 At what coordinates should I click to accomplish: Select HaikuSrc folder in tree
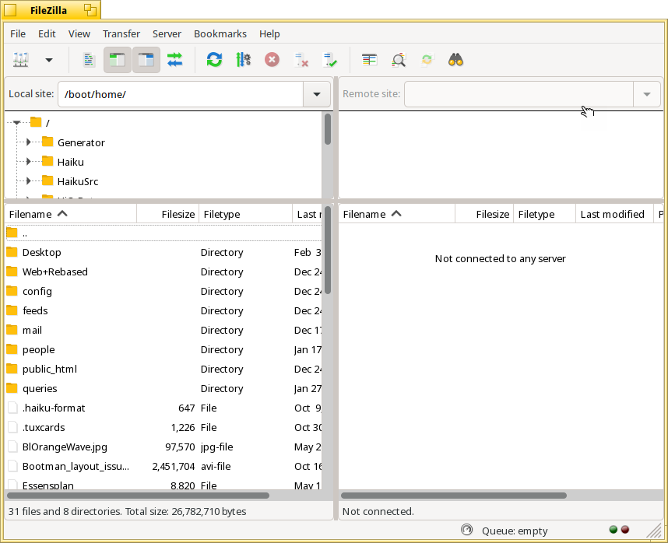pos(78,182)
